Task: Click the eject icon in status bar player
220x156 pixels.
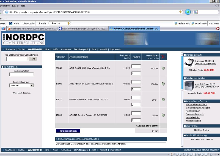Action: point(199,154)
